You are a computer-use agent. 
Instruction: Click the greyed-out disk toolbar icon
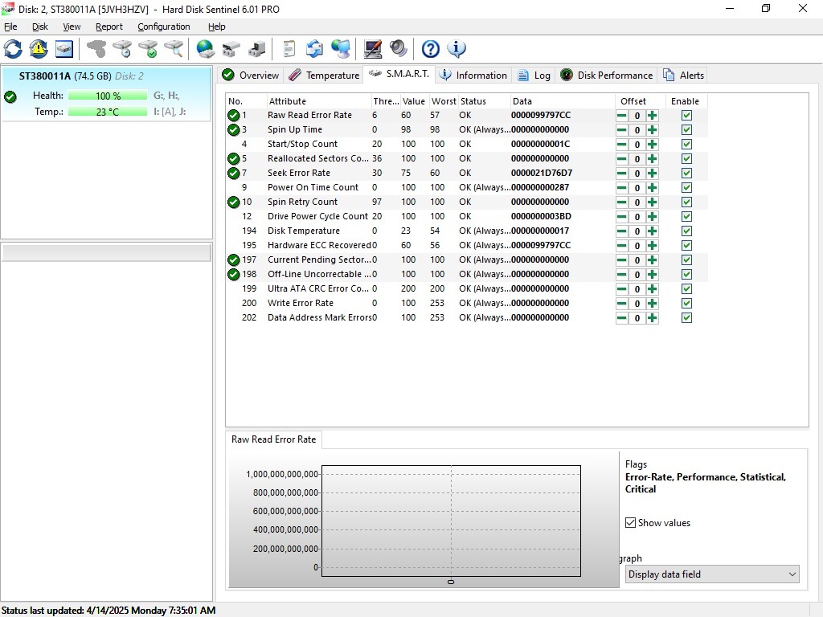96,49
